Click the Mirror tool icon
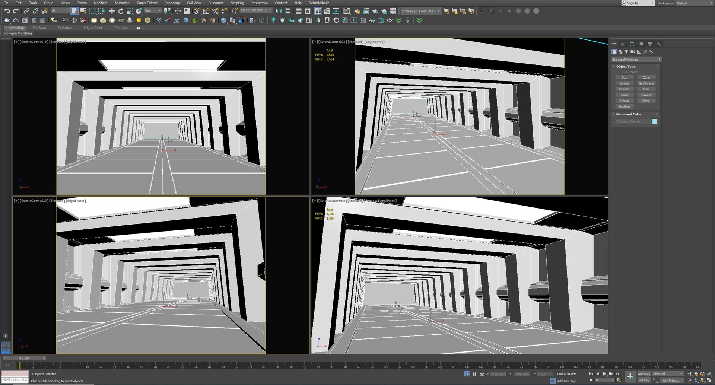Screen dimensions: 715x385 pos(279,11)
